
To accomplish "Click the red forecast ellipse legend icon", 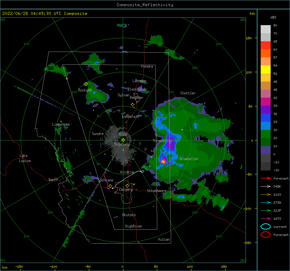I will [266, 235].
